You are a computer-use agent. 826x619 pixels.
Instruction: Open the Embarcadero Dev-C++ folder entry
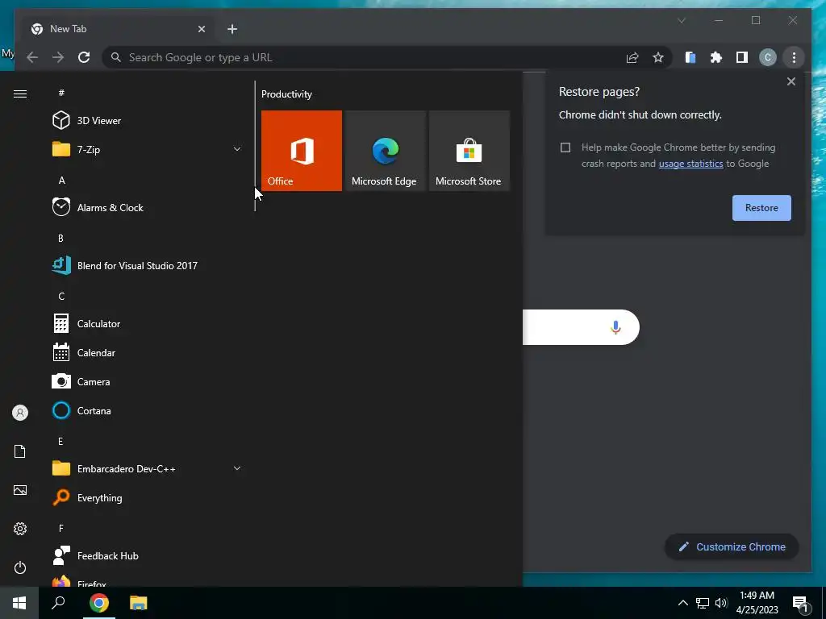[147, 468]
